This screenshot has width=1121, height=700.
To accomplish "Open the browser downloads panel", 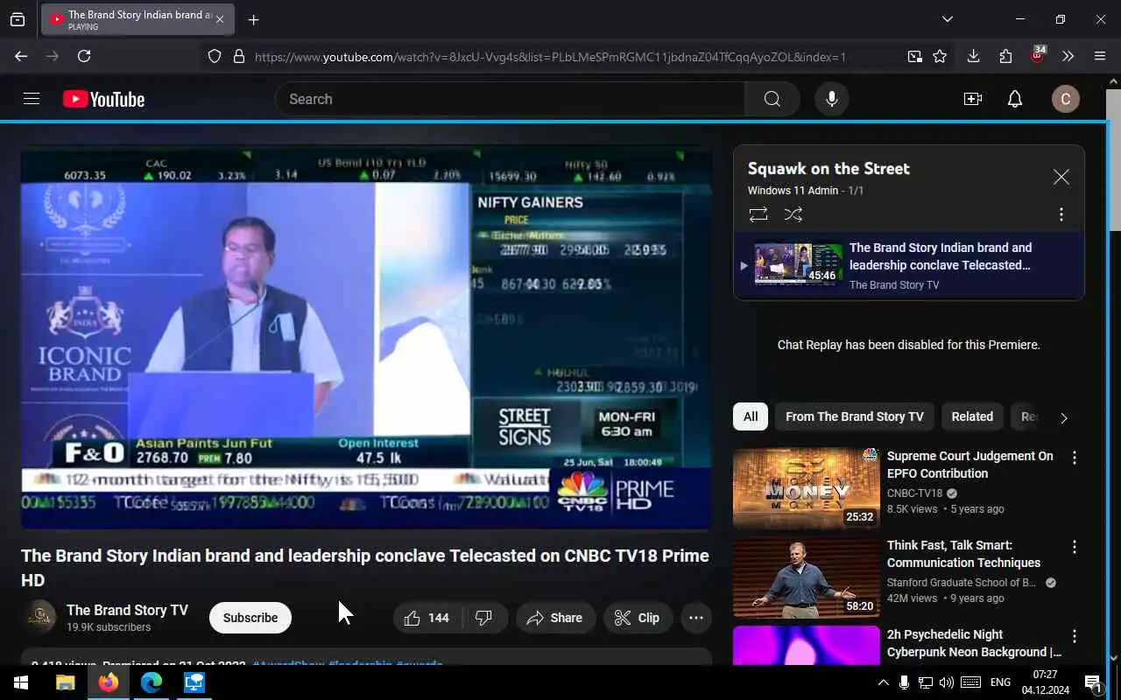I will [973, 56].
